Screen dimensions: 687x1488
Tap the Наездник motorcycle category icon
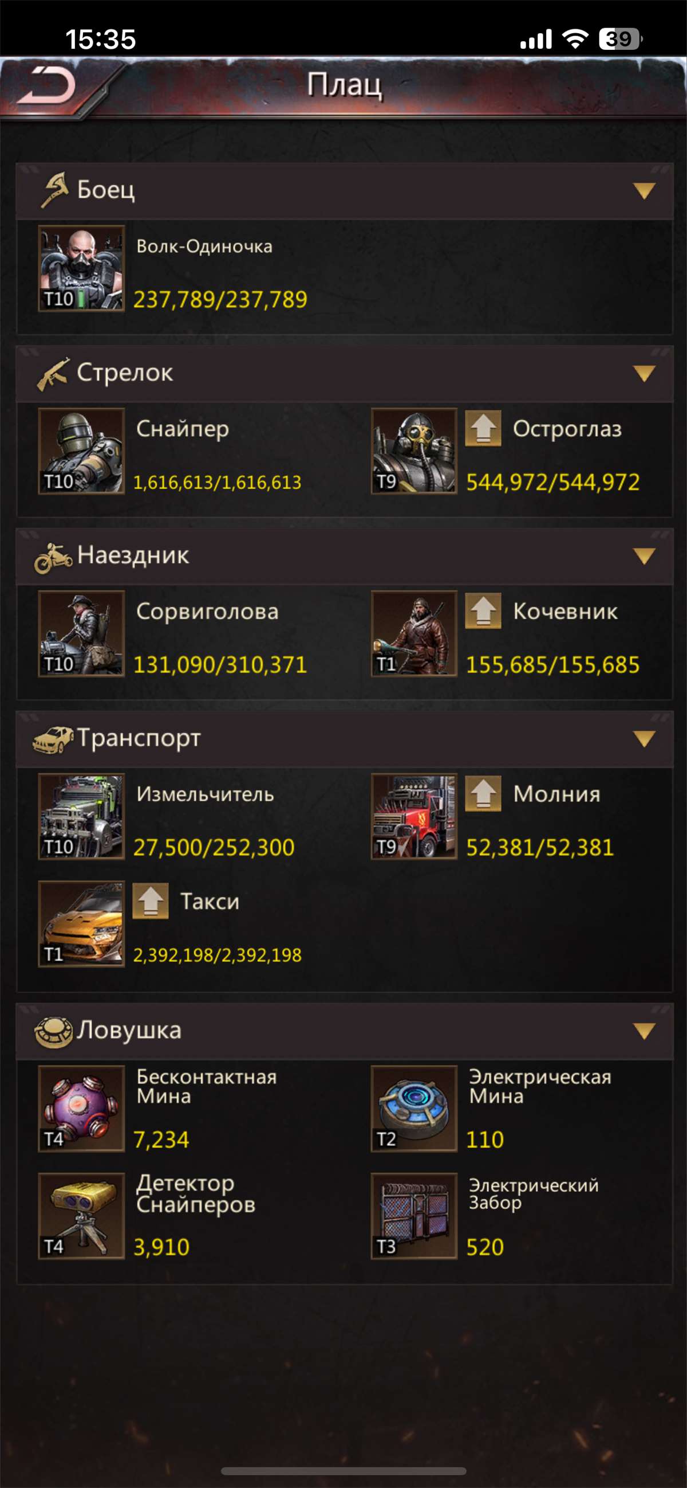[53, 557]
